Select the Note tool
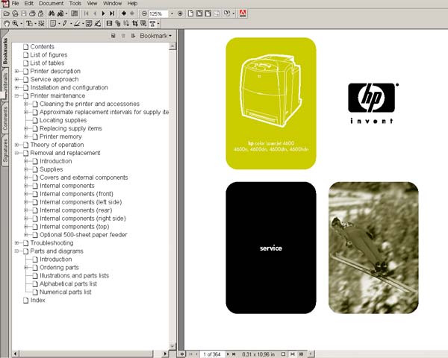This screenshot has height=358, width=448. pyautogui.click(x=53, y=24)
